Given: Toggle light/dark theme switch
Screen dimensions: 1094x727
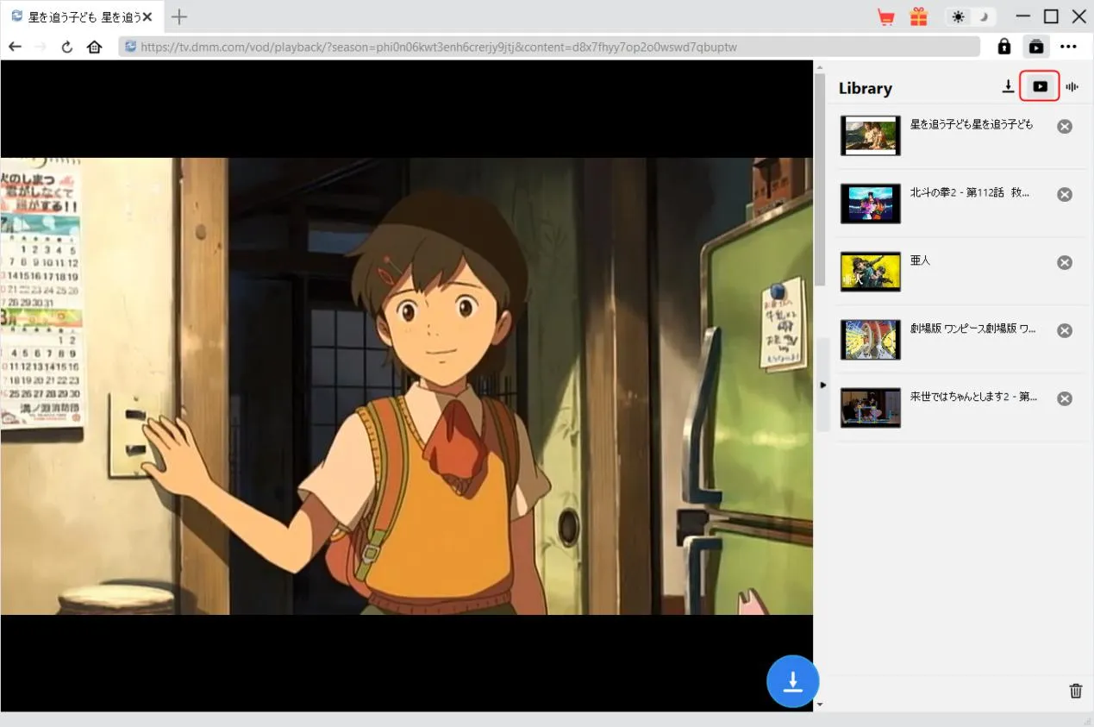Looking at the screenshot, I should (970, 17).
